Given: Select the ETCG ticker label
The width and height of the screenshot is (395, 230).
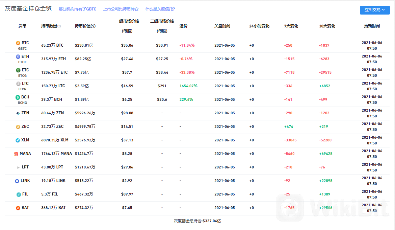Looking at the screenshot, I should coord(22,75).
